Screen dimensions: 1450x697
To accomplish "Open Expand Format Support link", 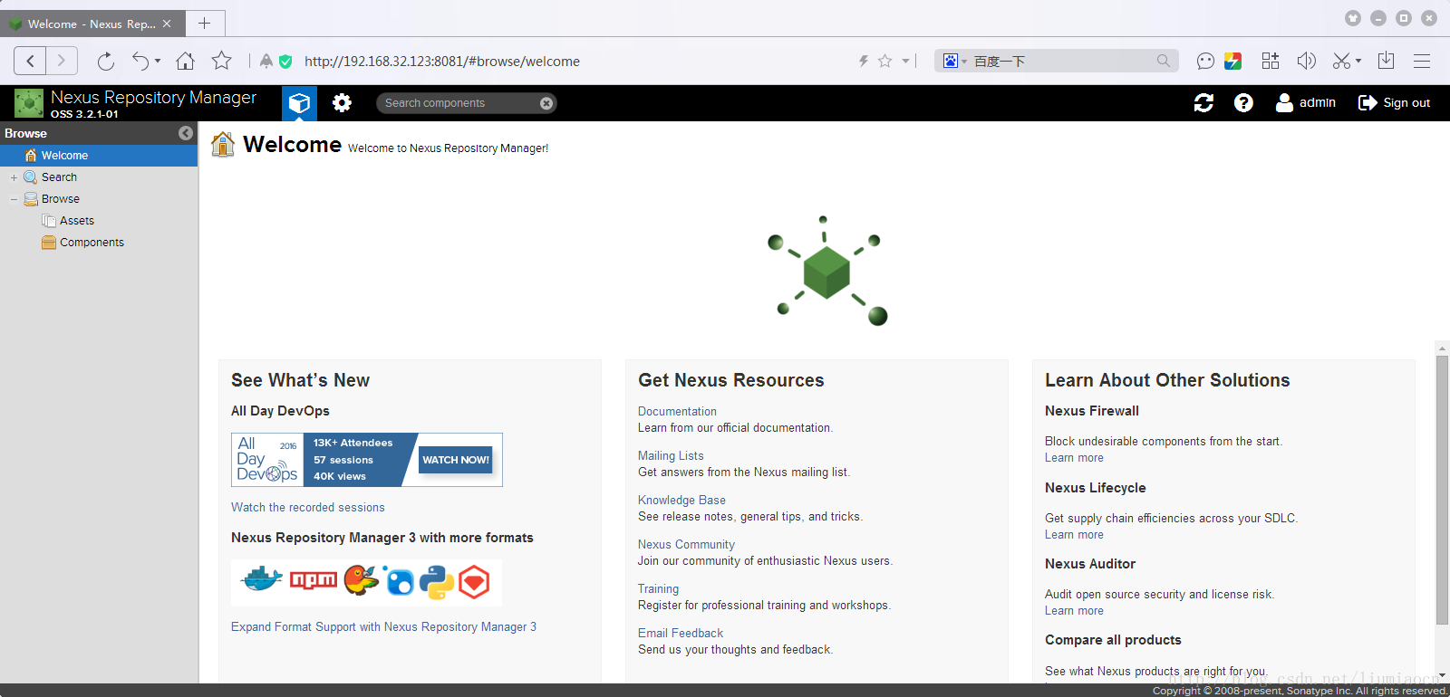I will (x=383, y=627).
